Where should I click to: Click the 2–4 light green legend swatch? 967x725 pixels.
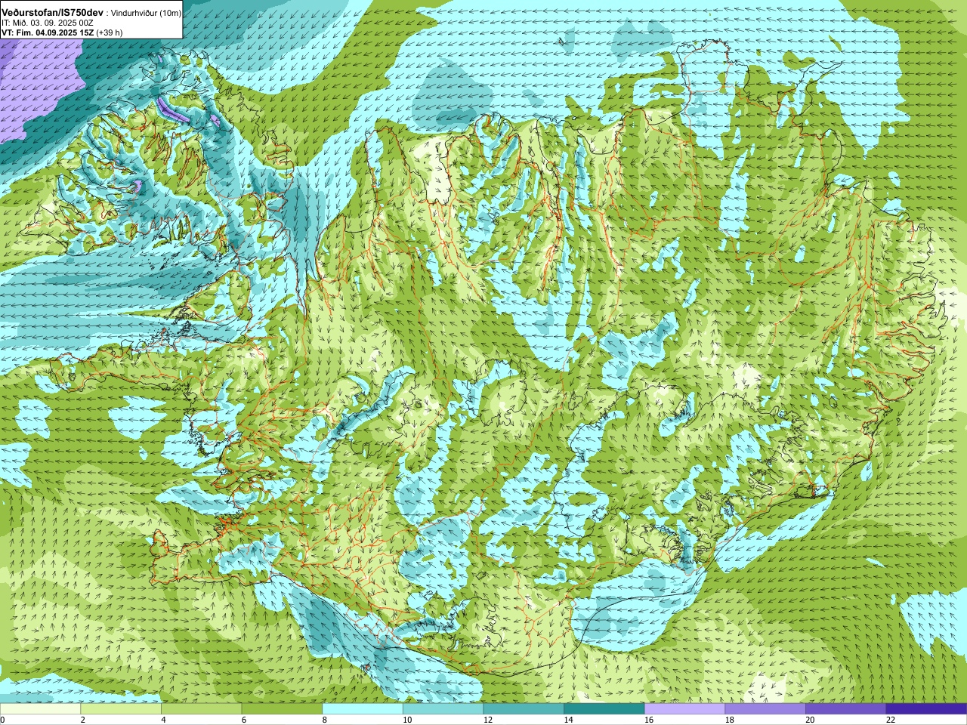pyautogui.click(x=121, y=709)
